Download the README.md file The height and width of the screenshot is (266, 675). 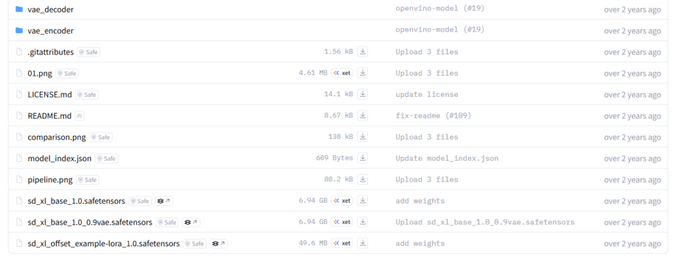click(x=363, y=116)
